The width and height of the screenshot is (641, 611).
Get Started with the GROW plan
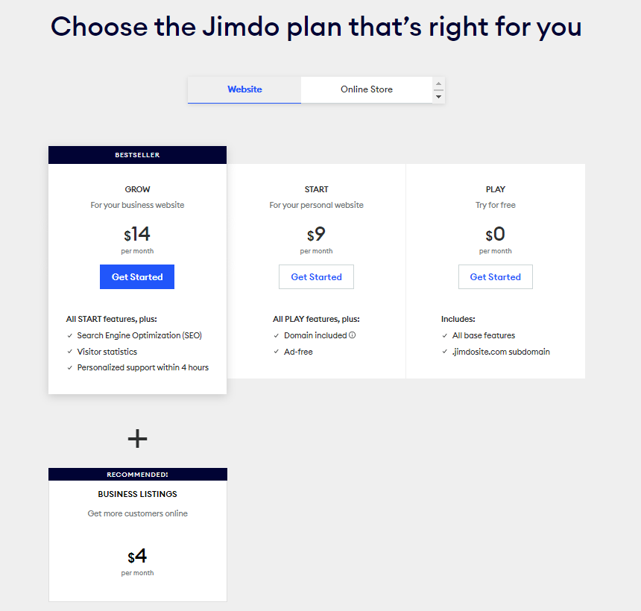(x=137, y=277)
